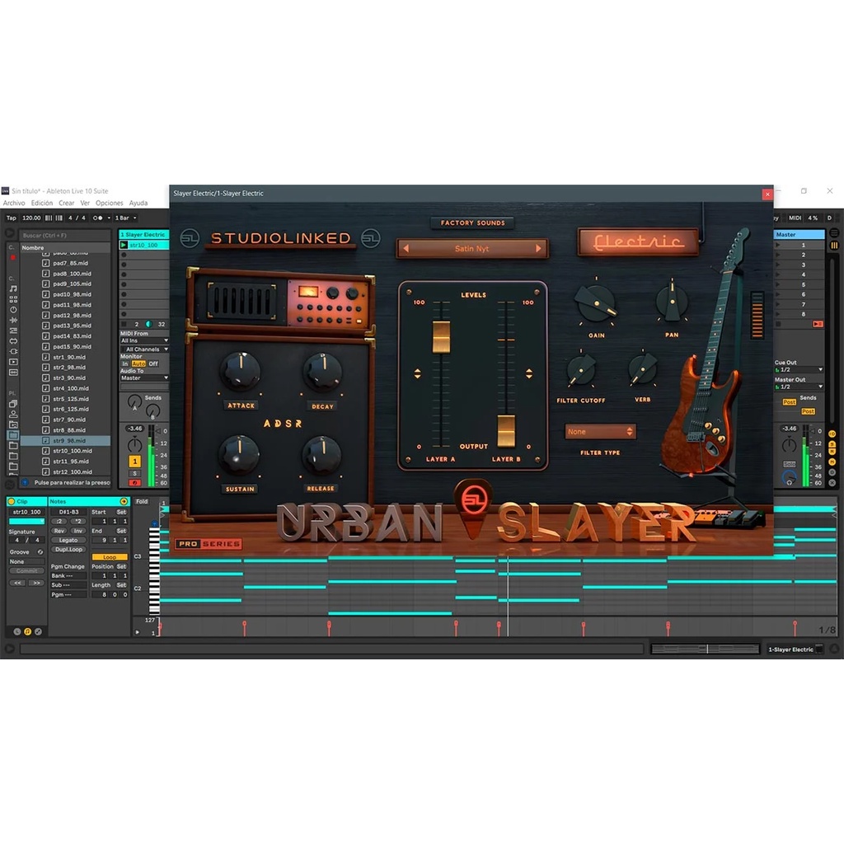844x844 pixels.
Task: Open the Samples category icon in sidebar
Action: tap(13, 373)
